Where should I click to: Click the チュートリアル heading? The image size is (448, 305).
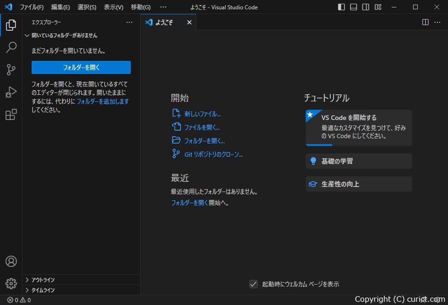coord(327,98)
